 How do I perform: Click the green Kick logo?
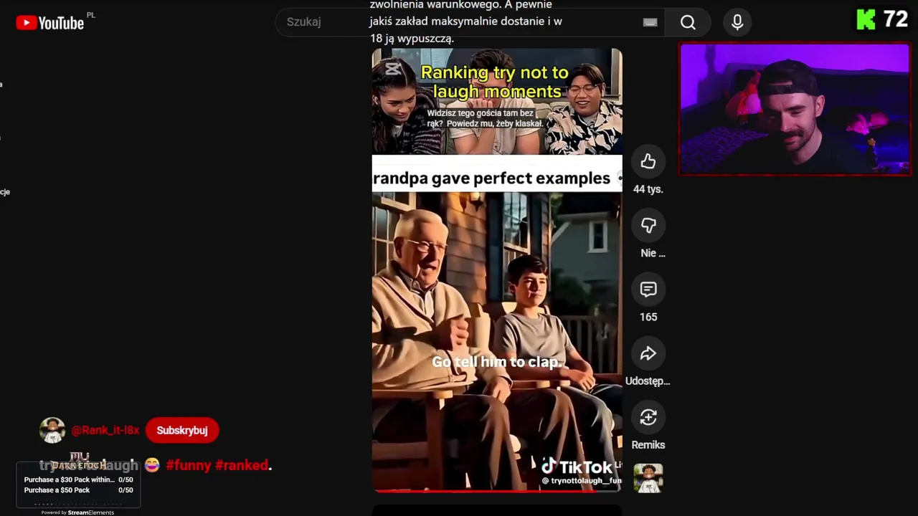[866, 20]
